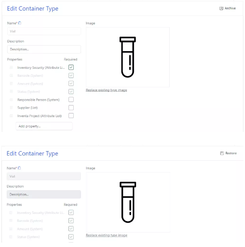Click the Description field in the upper form
The width and height of the screenshot is (245, 247).
(x=44, y=50)
